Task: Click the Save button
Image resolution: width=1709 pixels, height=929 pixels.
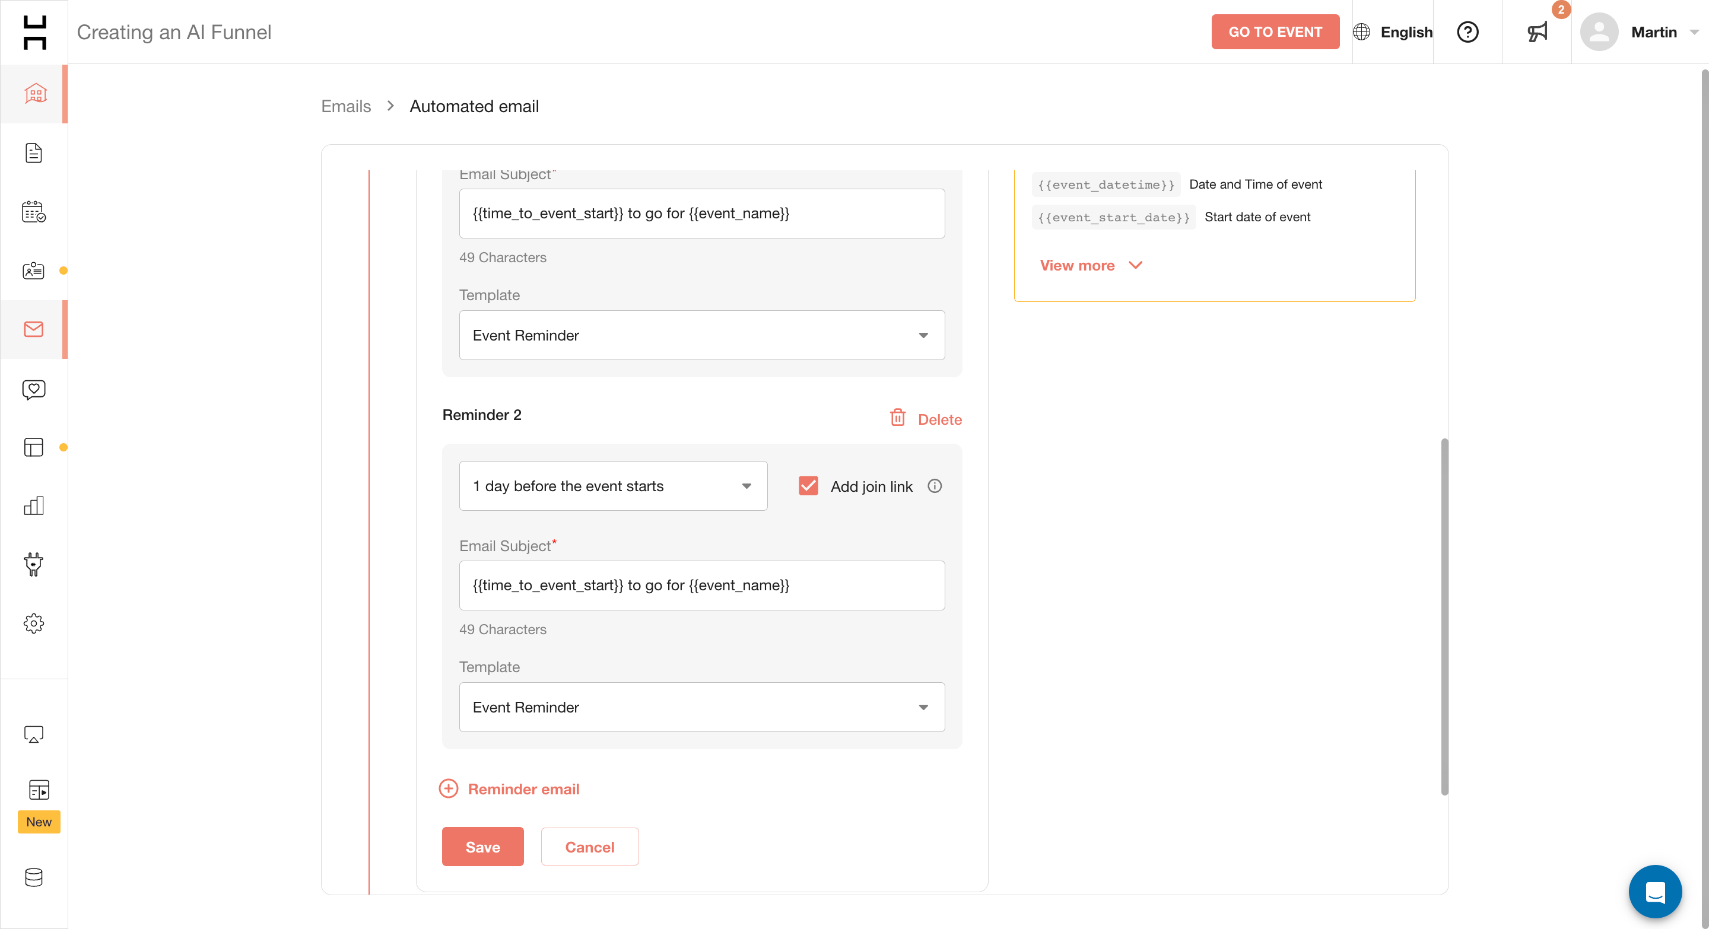Action: click(482, 847)
